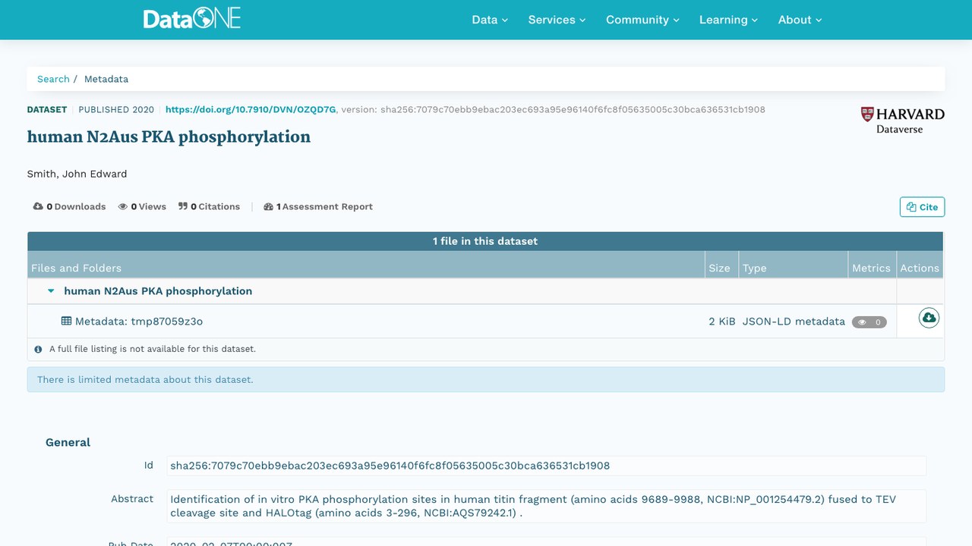This screenshot has width=972, height=546.
Task: Collapse the human N2Aus PKA phosphorylation folder
Action: tap(51, 290)
